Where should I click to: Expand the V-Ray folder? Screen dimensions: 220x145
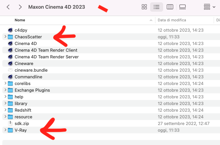click(x=5, y=130)
